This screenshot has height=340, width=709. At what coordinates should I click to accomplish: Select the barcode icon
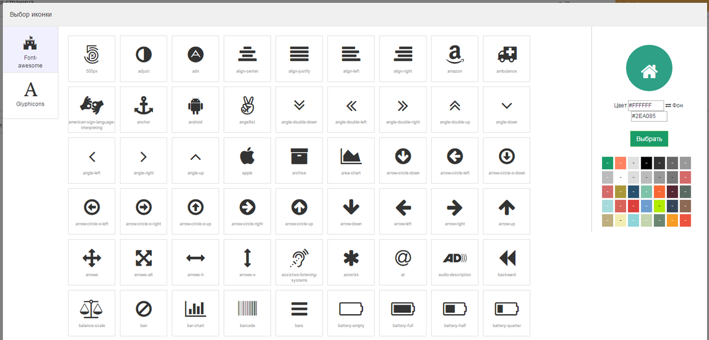tap(248, 313)
